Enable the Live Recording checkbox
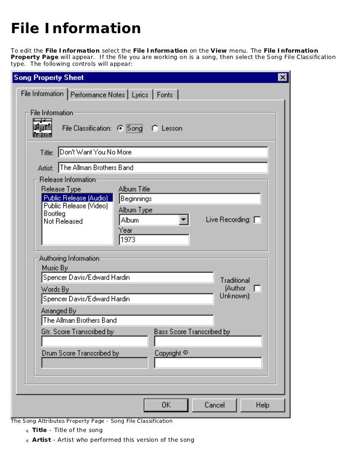The width and height of the screenshot is (355, 473). pos(257,219)
